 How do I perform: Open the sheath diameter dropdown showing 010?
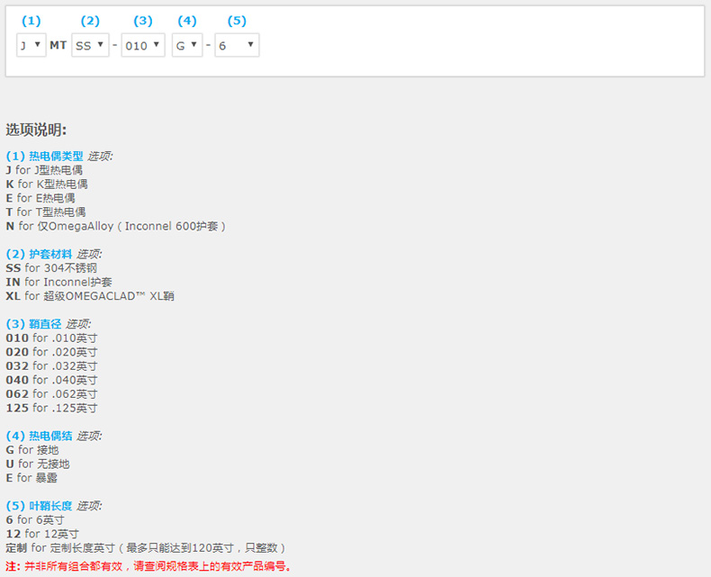pyautogui.click(x=143, y=45)
